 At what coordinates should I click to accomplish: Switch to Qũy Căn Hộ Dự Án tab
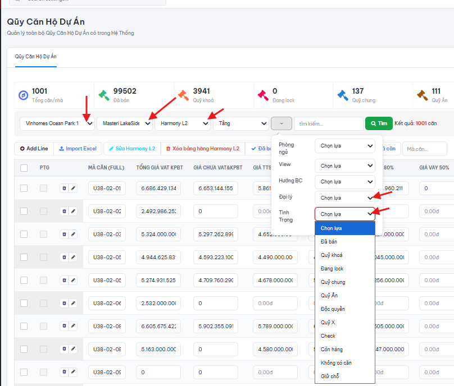[36, 57]
